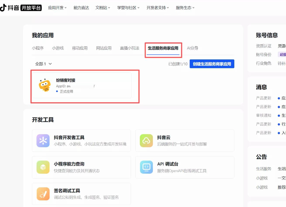The image size is (286, 207).
Task: Click the 小程序能力查询 cube icon
Action: [43, 167]
